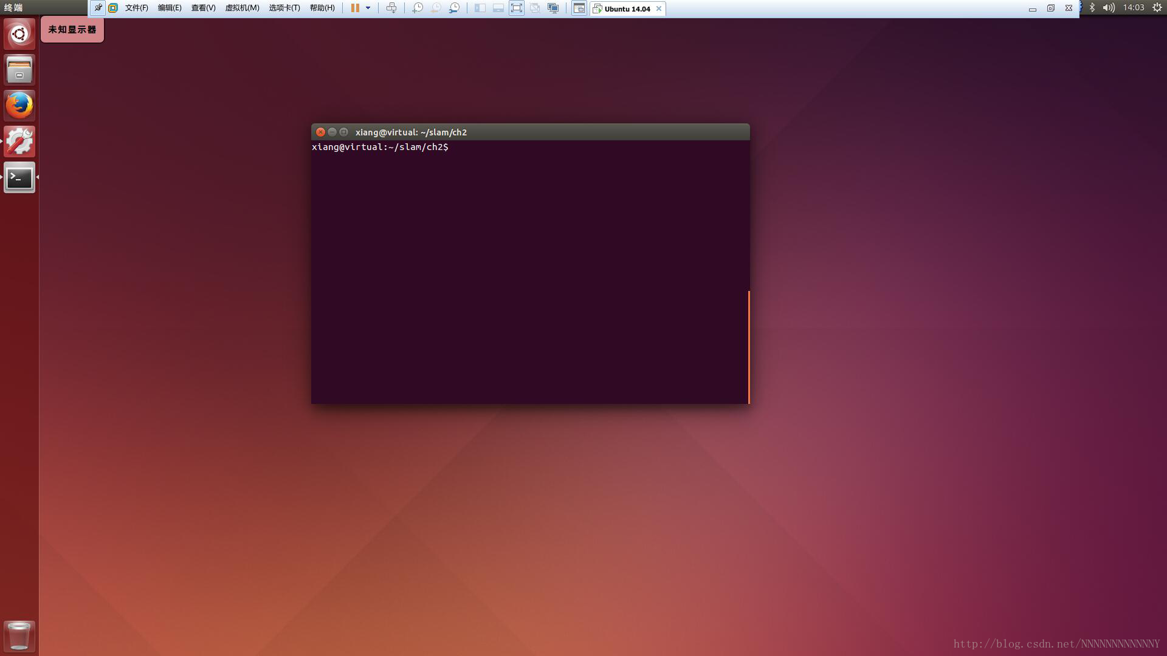Toggle full screen mode icon
Image resolution: width=1167 pixels, height=656 pixels.
[517, 8]
